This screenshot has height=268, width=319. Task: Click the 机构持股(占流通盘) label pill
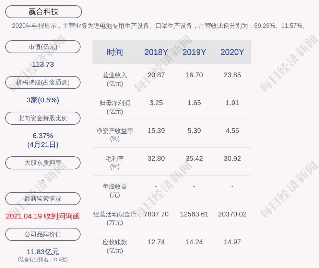pos(43,82)
